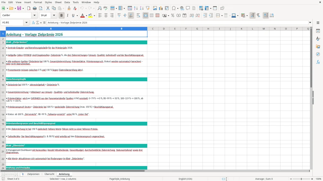Insert Comment using toolbar icon
The image size is (323, 181).
(188, 8)
